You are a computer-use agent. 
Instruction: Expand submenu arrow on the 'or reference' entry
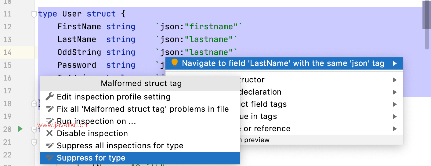[x=395, y=129]
